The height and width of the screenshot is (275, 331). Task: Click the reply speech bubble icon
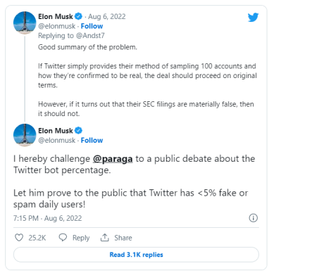[63, 238]
